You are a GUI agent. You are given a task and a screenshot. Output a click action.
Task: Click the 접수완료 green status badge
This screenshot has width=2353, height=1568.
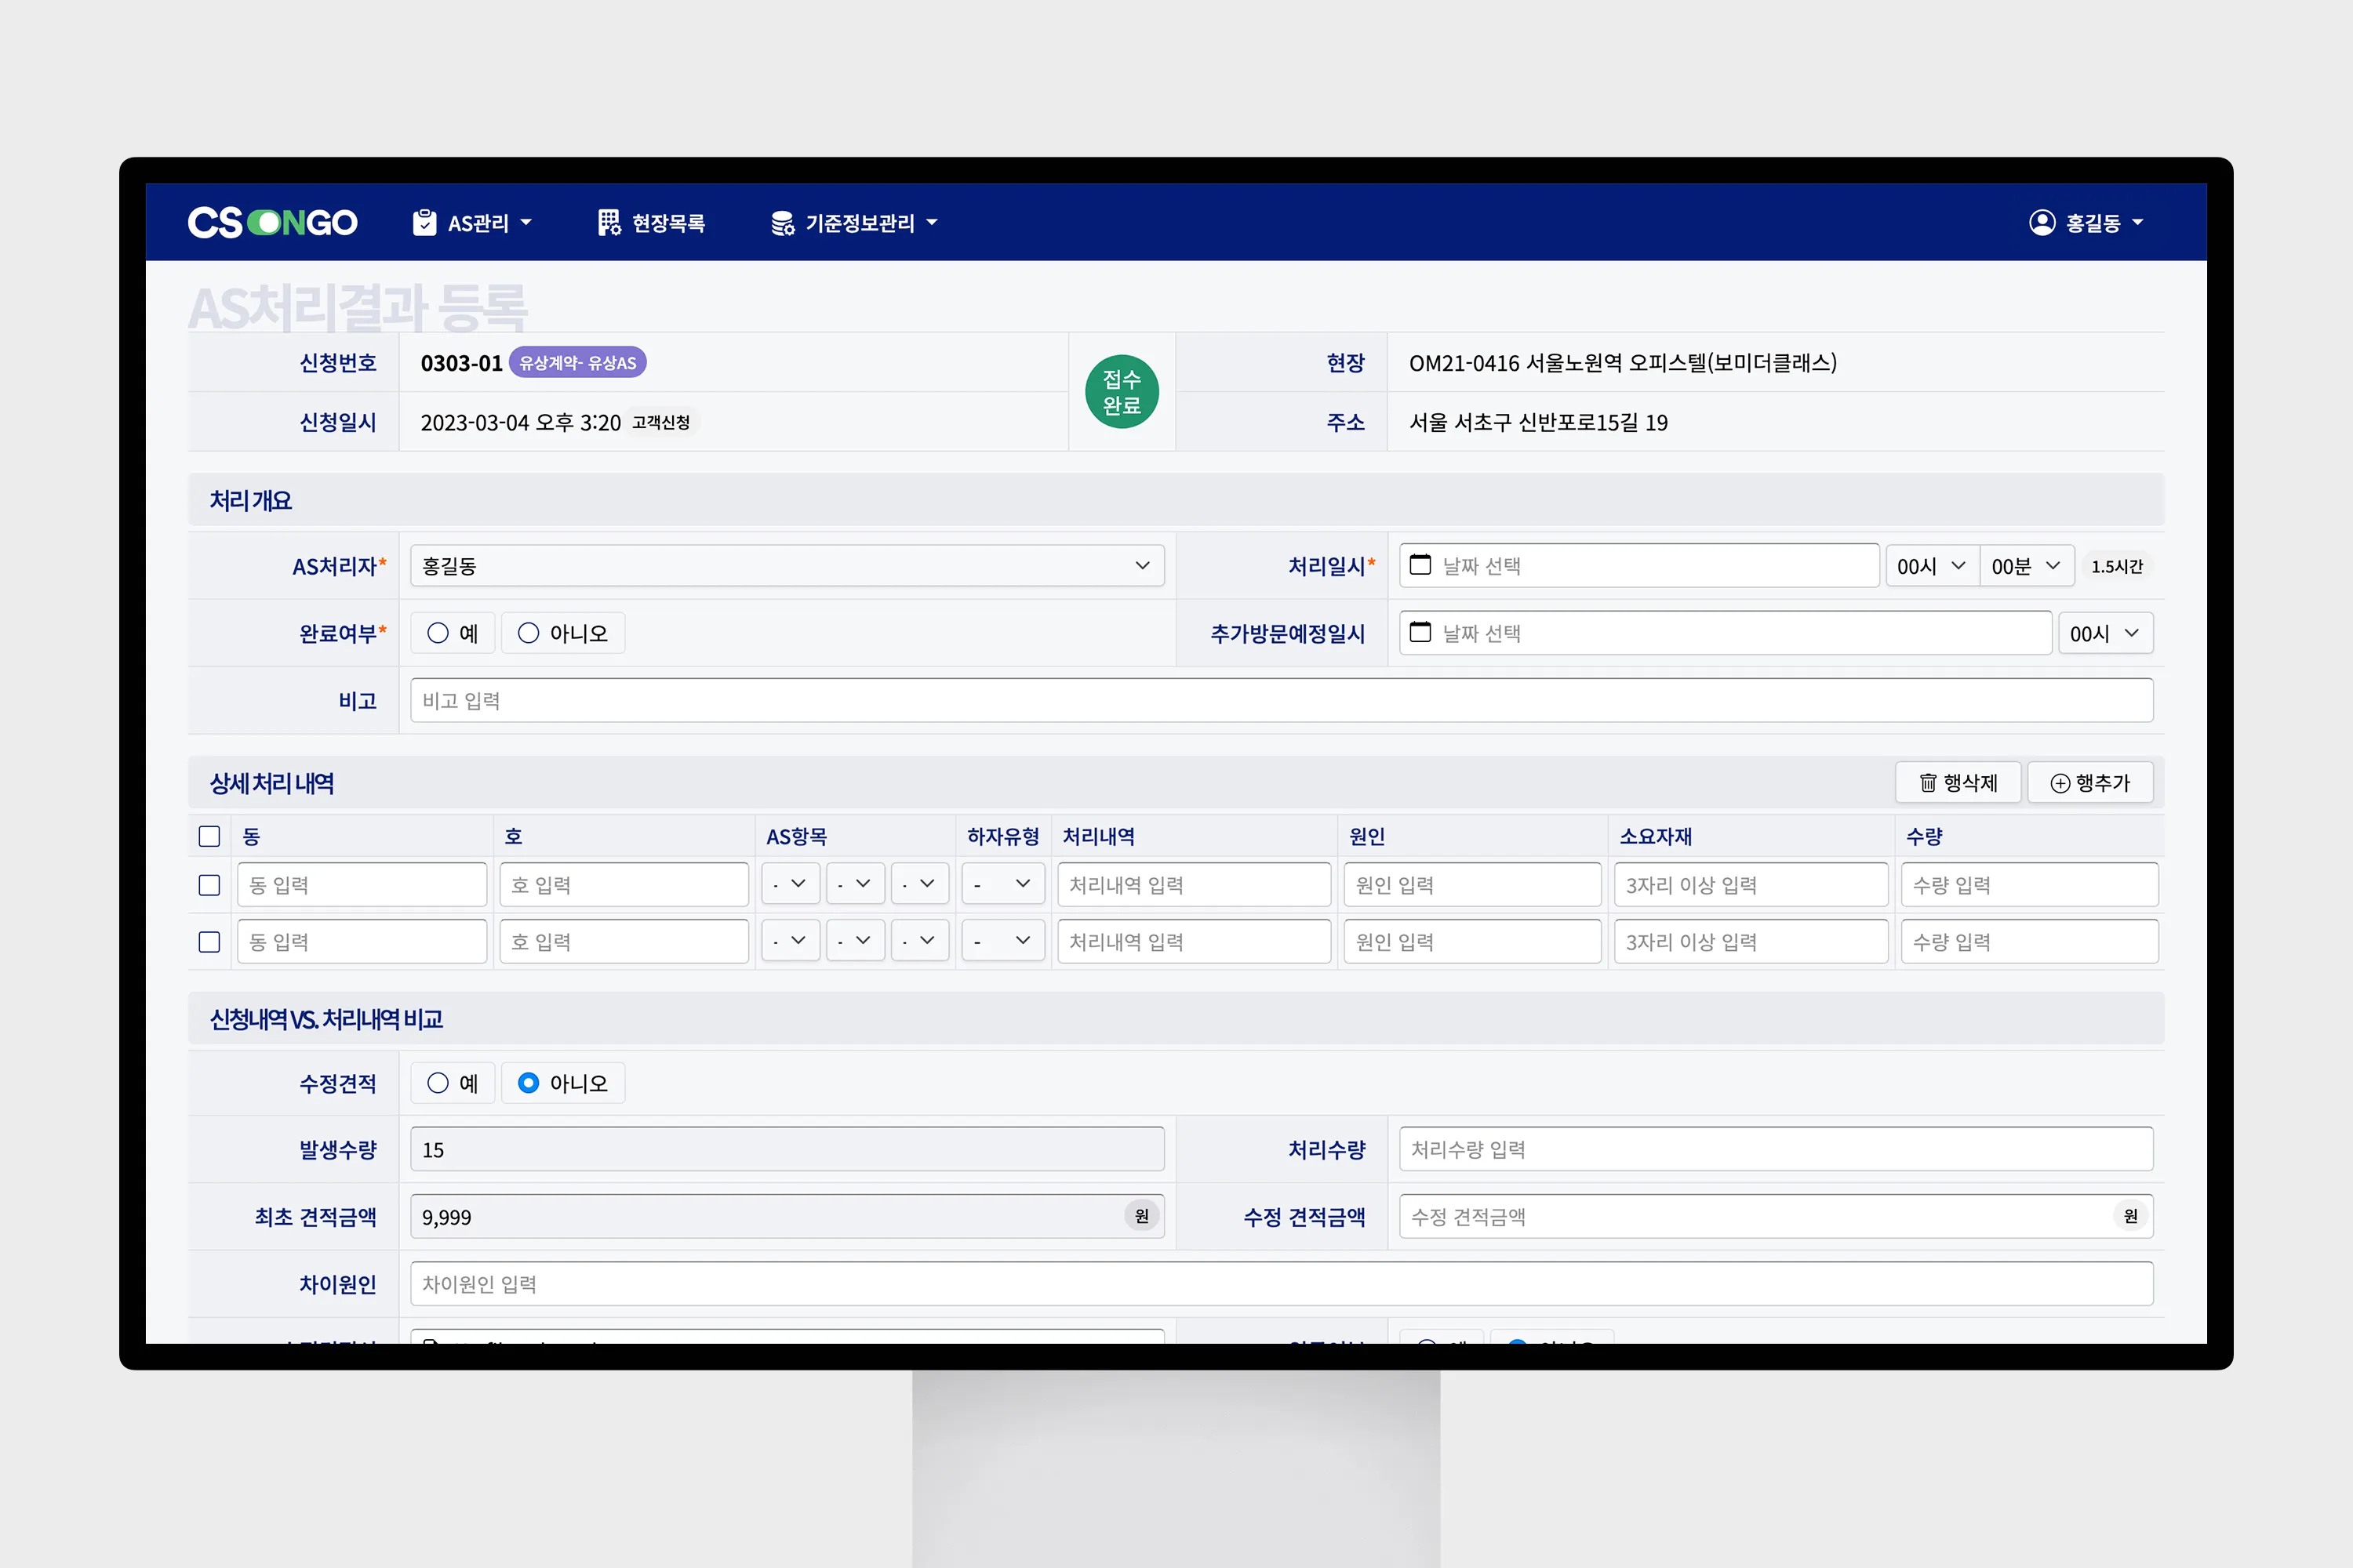1122,392
